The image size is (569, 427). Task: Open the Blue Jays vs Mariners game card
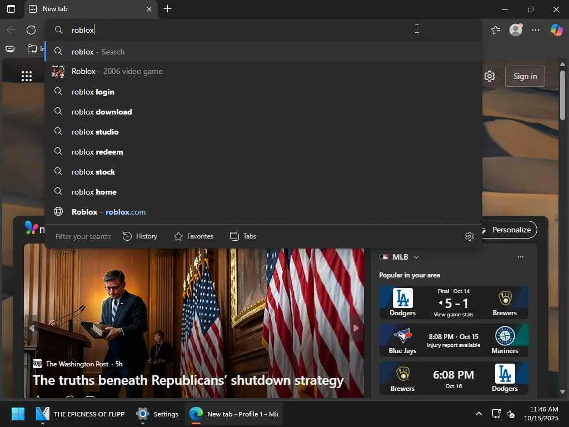pyautogui.click(x=453, y=340)
